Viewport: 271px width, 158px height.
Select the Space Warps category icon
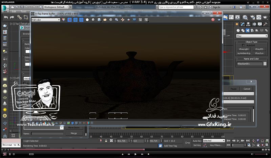tap(262, 30)
